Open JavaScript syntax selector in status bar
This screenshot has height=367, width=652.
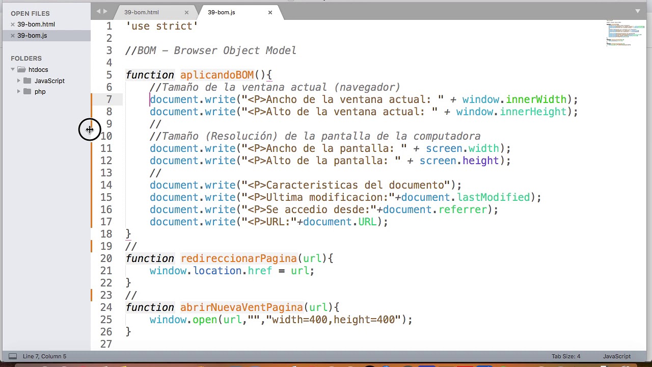pos(617,356)
